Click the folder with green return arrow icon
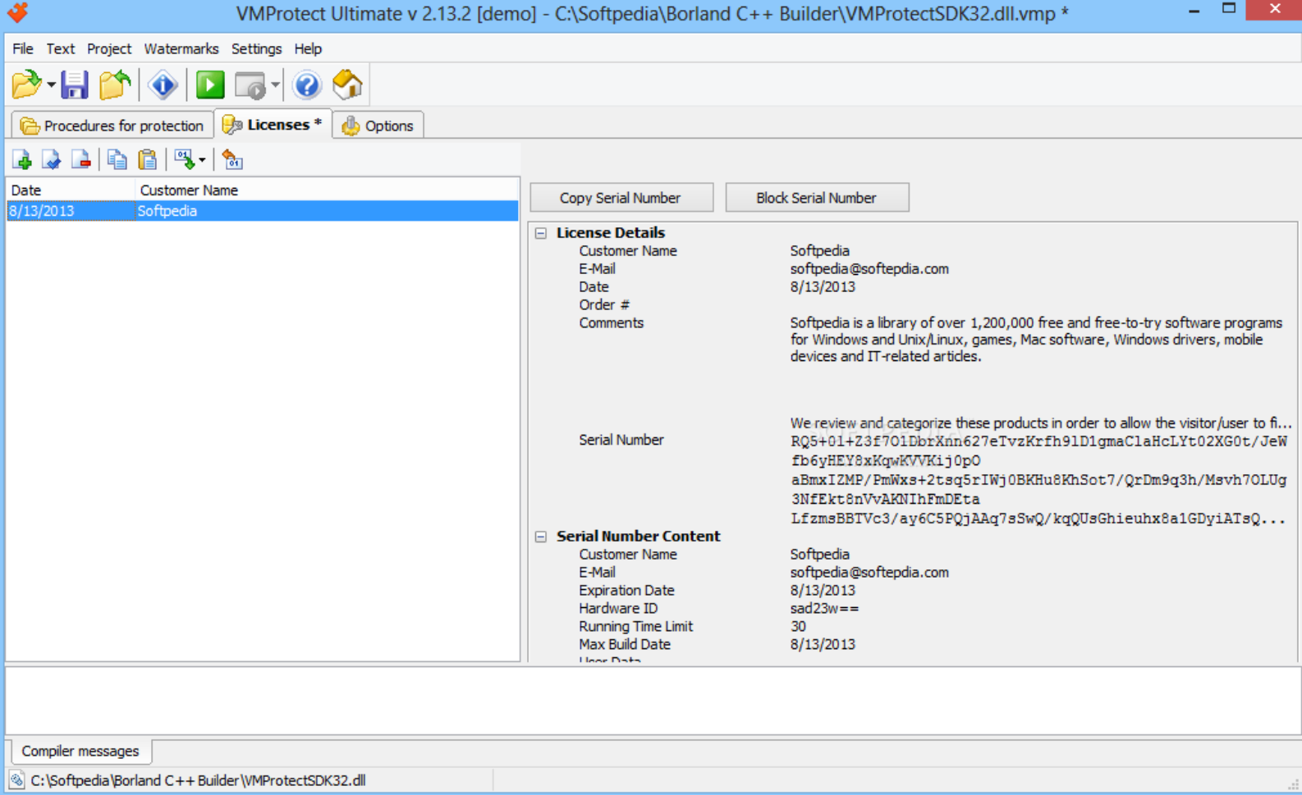Viewport: 1302px width, 795px height. (x=115, y=85)
